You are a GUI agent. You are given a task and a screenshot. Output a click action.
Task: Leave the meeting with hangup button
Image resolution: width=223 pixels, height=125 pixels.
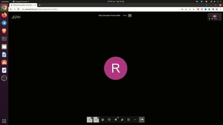(142, 119)
